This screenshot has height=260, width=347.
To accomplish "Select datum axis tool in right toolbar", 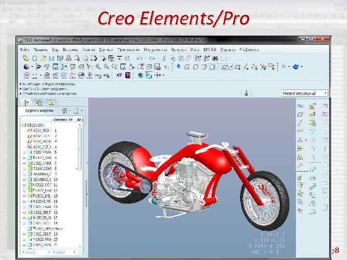I will click(x=300, y=123).
